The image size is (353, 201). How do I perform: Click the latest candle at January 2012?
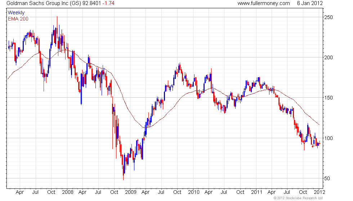(320, 143)
